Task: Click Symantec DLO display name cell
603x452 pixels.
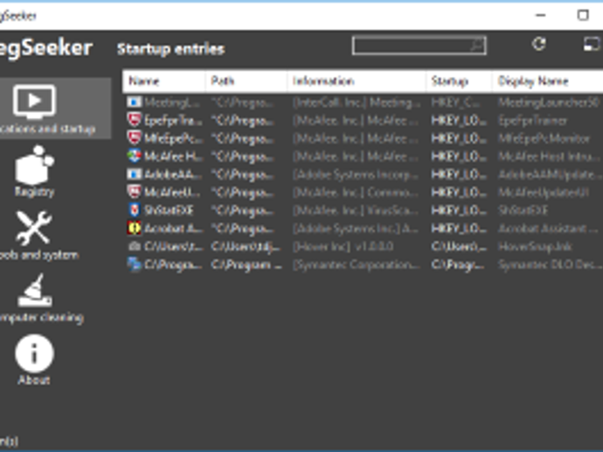Action: tap(550, 265)
